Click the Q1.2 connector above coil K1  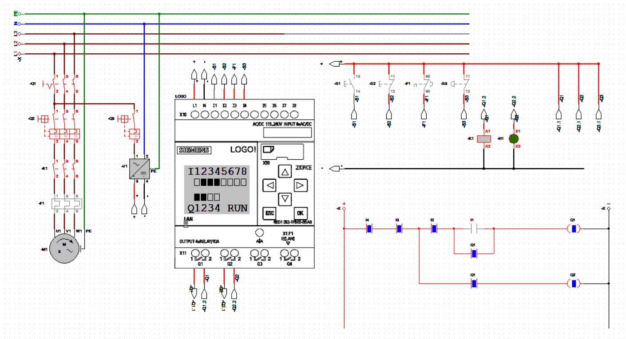[x=484, y=115]
